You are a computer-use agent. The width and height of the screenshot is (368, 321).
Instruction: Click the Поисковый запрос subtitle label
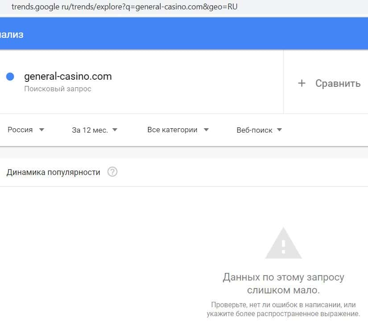(58, 89)
